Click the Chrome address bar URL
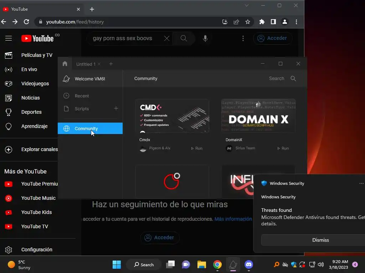This screenshot has width=365, height=273. click(x=75, y=22)
